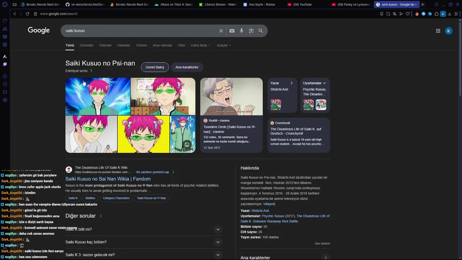Viewport: 462px width, 260px height.
Task: Open 'Daha fazla' dropdown
Action: [200, 45]
